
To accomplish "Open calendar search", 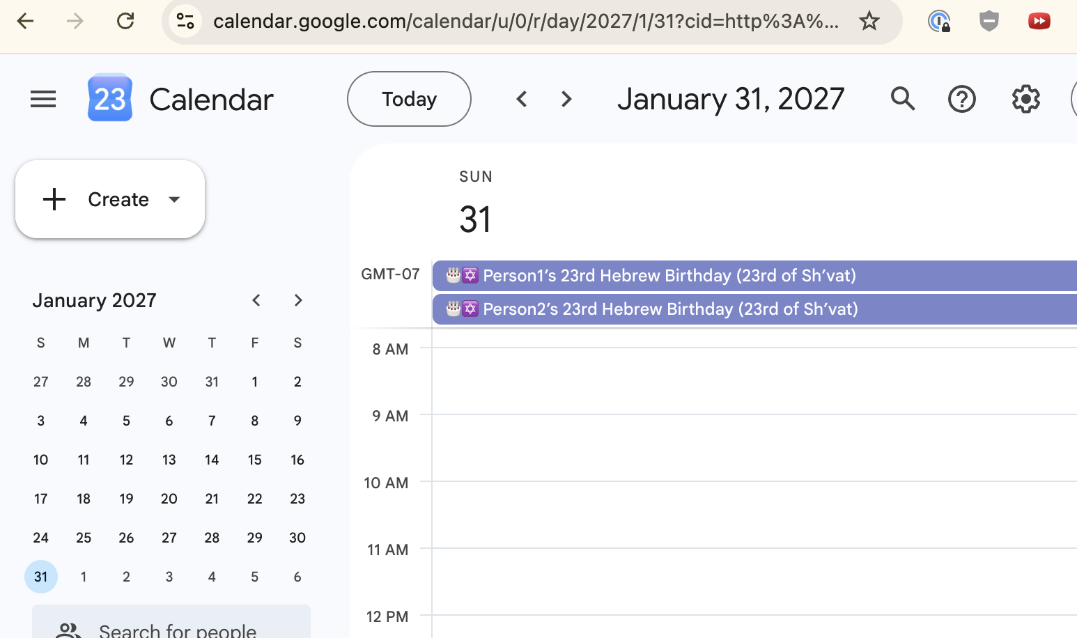I will (902, 99).
